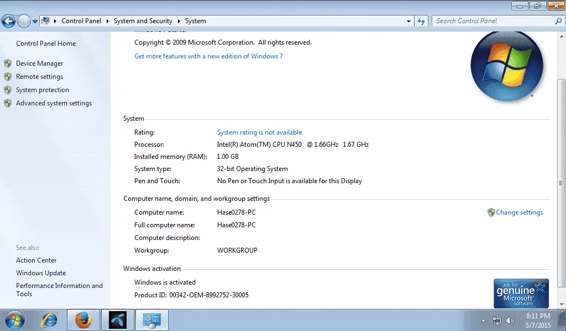Open Action Center under See also

point(36,260)
